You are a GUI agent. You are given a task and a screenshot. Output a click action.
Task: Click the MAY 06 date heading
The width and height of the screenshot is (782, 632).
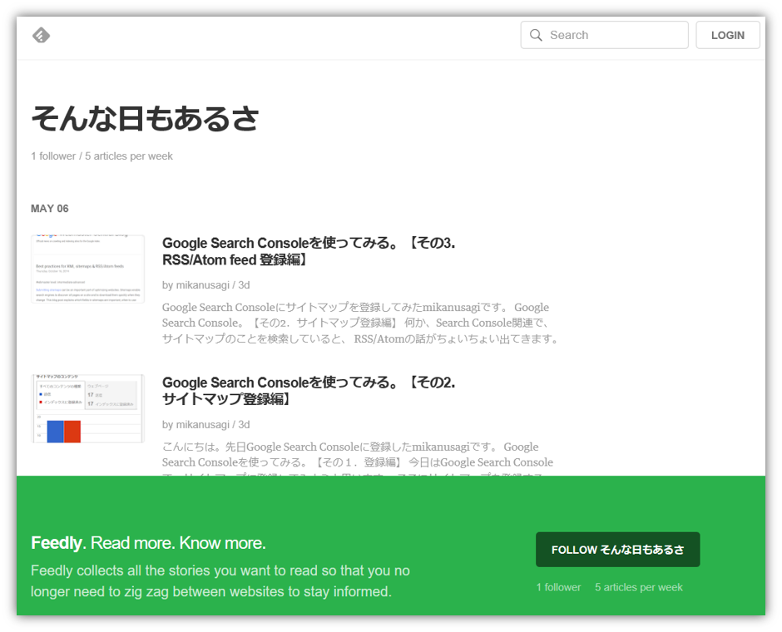(49, 209)
